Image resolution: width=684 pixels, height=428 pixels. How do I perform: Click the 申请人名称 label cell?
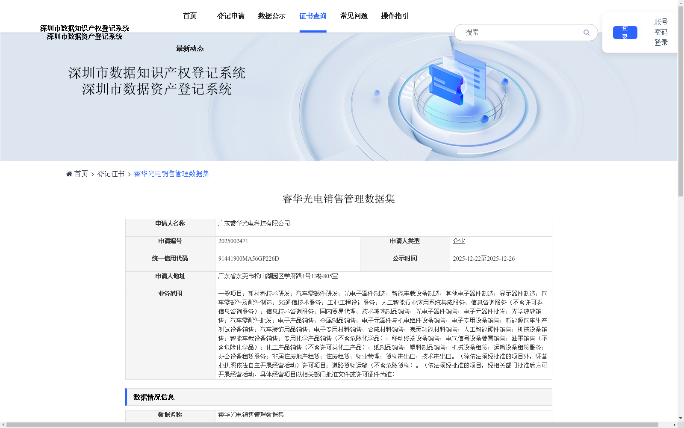[x=170, y=228]
